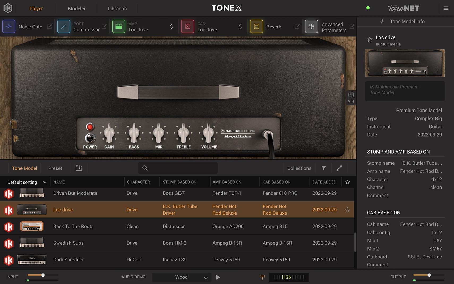Open the AMP Loc drive selector chevrons
The width and height of the screenshot is (454, 284).
click(x=171, y=26)
